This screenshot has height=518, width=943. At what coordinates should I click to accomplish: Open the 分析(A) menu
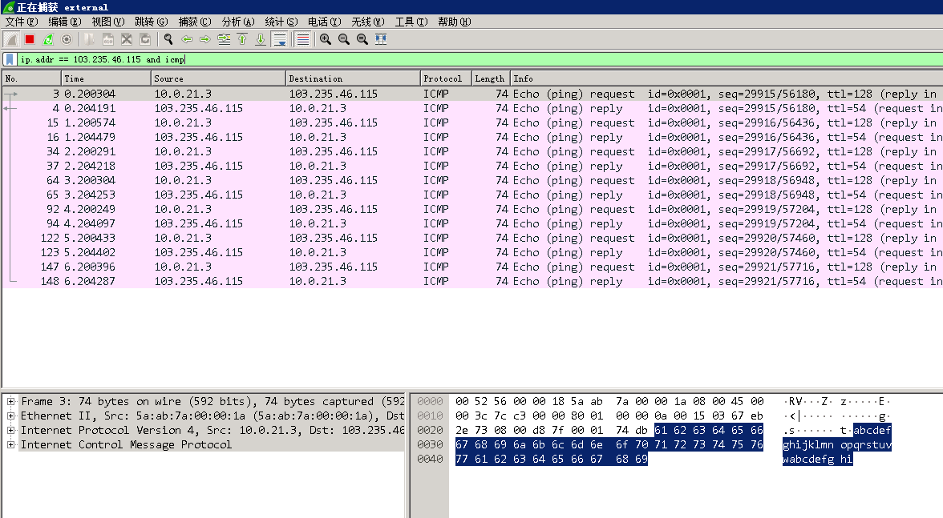[x=237, y=22]
